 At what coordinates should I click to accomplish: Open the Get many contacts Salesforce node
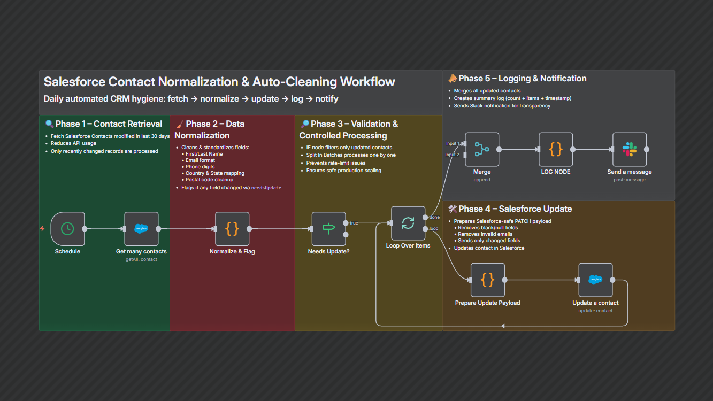141,228
